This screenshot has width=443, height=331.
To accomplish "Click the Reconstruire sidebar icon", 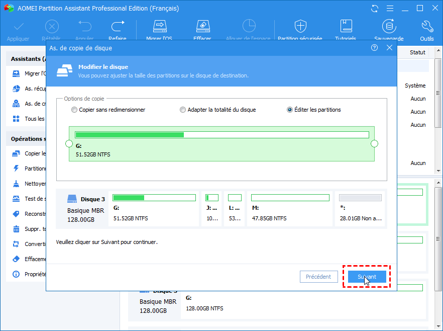I will tap(16, 214).
